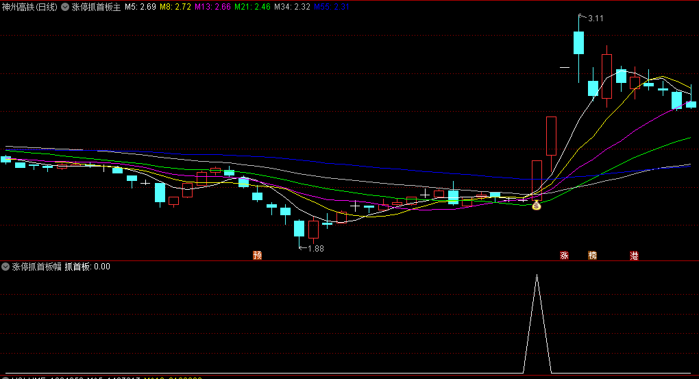The width and height of the screenshot is (699, 379).
Task: Click the 榜 marker below the candles
Action: point(593,256)
